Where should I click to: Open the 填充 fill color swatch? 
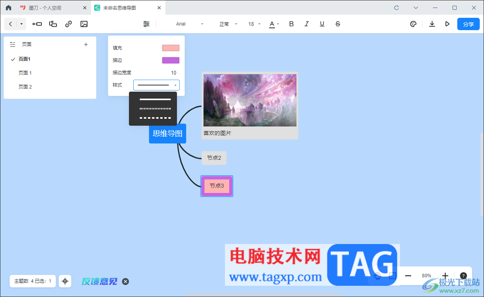click(171, 48)
